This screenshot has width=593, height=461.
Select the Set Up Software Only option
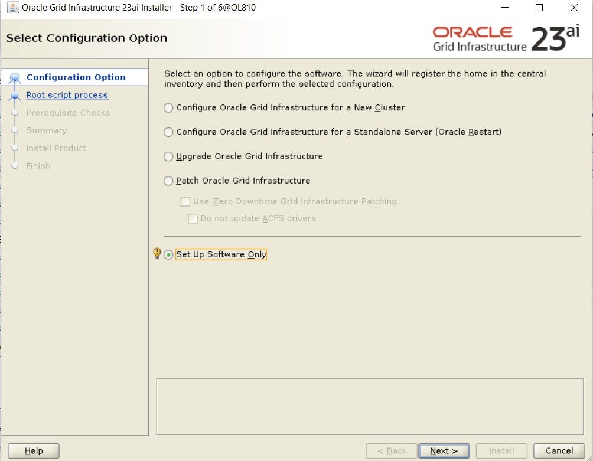click(169, 254)
